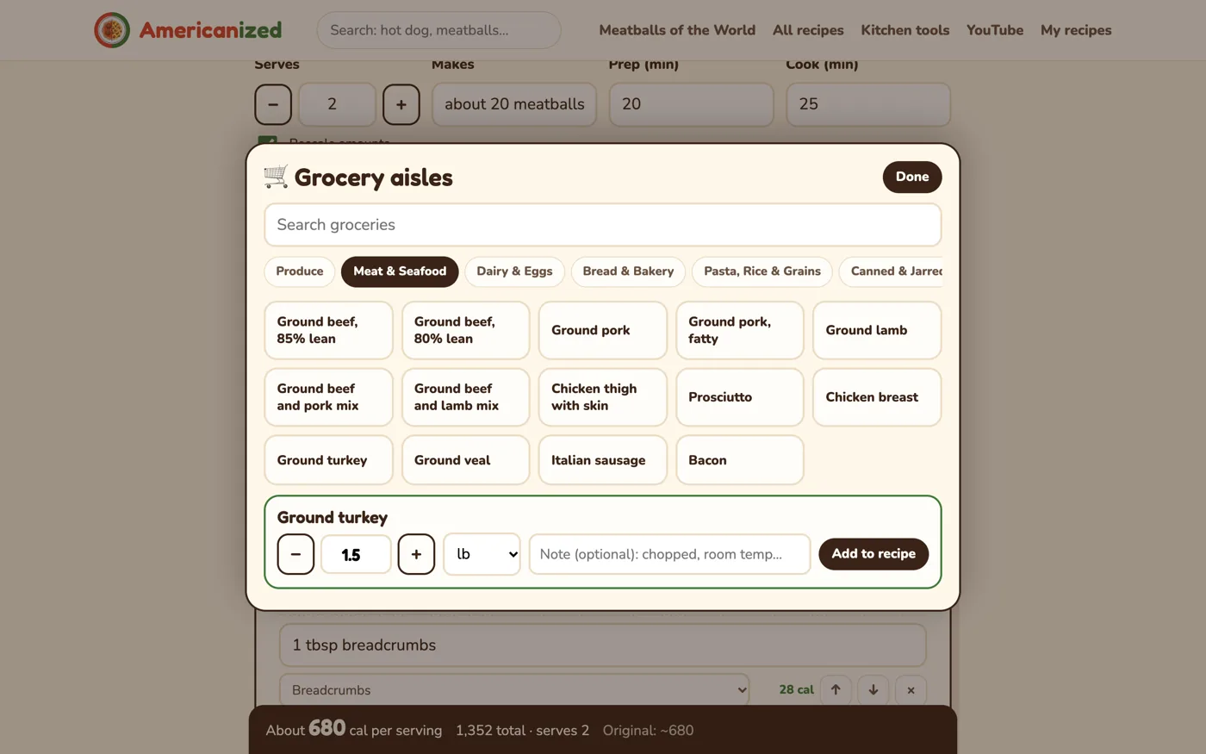Increase Ground turkey amount with plus
The width and height of the screenshot is (1206, 754).
tap(416, 554)
